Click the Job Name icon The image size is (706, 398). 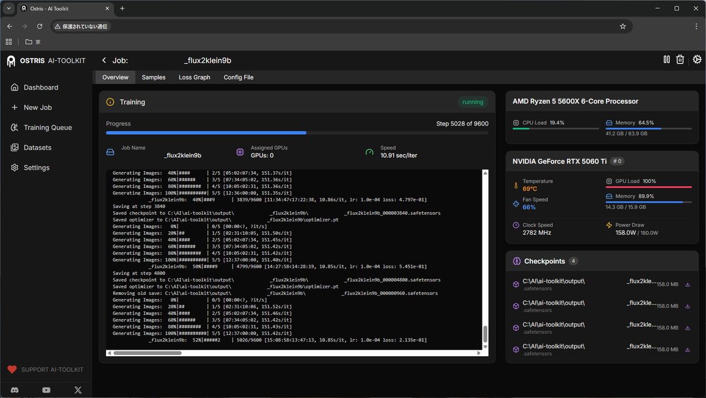pyautogui.click(x=110, y=152)
